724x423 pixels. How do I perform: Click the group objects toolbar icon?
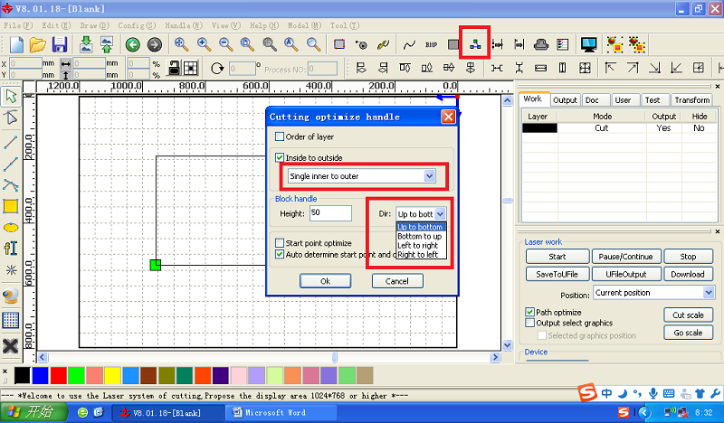point(614,45)
